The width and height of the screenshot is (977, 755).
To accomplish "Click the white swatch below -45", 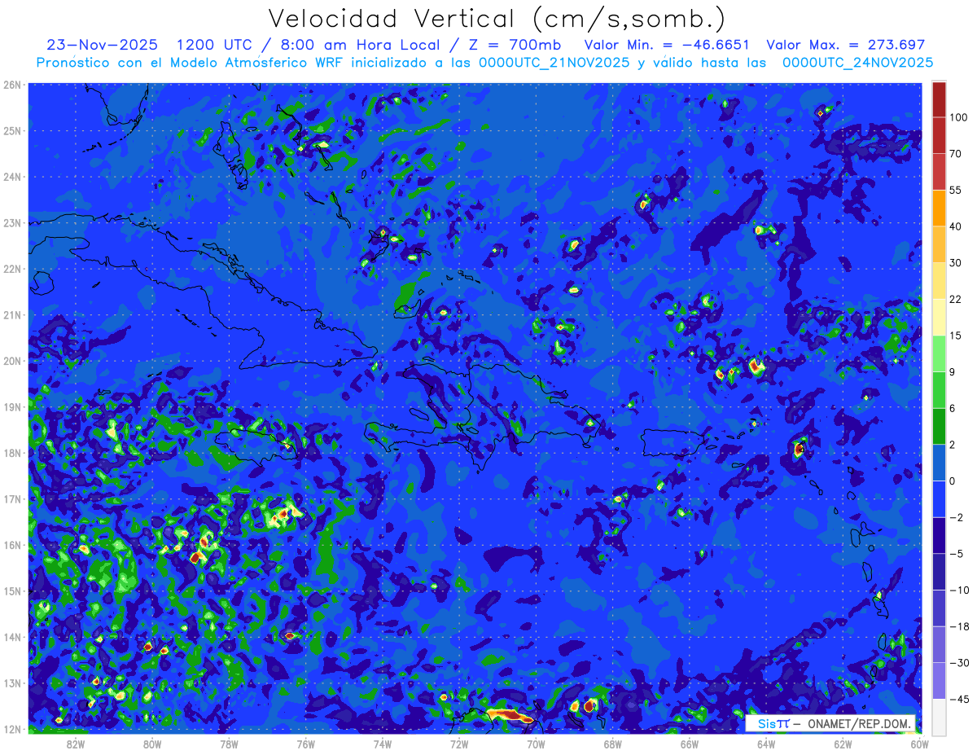I will point(939,716).
